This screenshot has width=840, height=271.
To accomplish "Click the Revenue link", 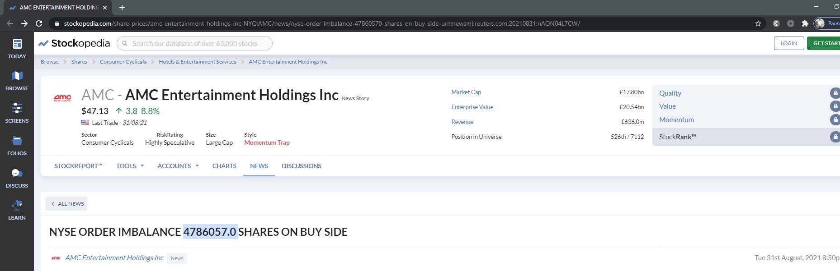I will [x=462, y=122].
